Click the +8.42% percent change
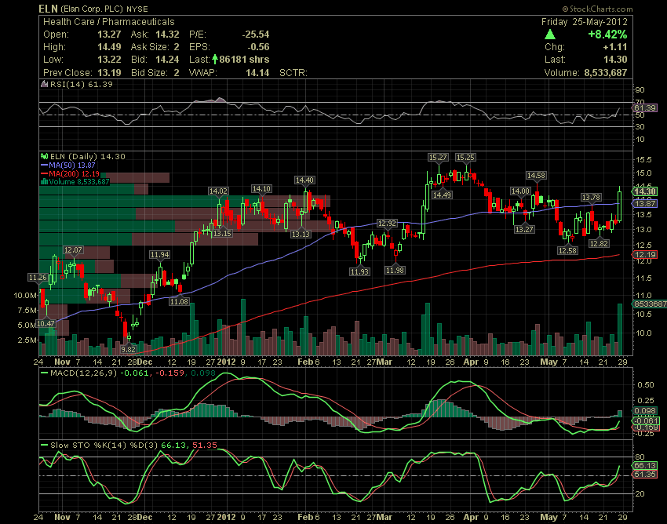 [x=607, y=35]
